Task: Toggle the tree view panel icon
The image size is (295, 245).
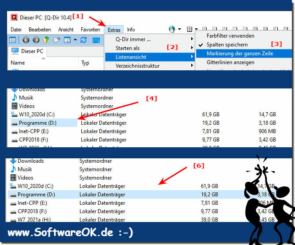Action: pyautogui.click(x=13, y=40)
